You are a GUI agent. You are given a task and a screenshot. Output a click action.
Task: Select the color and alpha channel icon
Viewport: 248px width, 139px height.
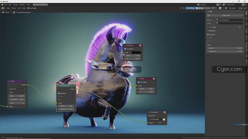[197, 8]
